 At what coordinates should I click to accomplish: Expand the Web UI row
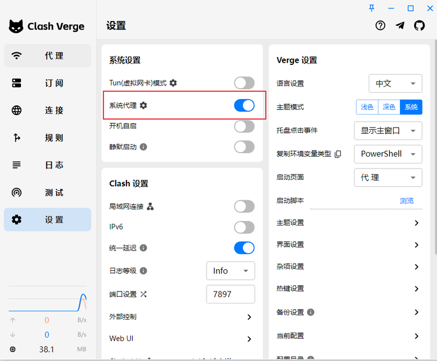pyautogui.click(x=182, y=339)
